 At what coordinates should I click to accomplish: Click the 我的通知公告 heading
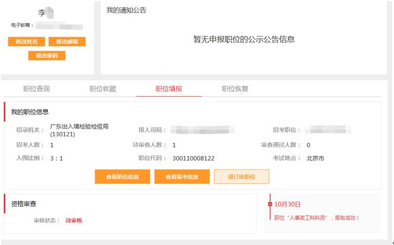tap(126, 10)
